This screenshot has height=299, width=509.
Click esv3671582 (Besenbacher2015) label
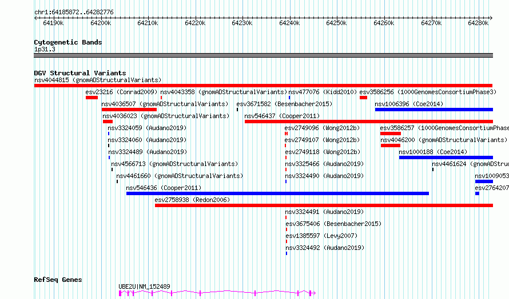[x=284, y=104]
